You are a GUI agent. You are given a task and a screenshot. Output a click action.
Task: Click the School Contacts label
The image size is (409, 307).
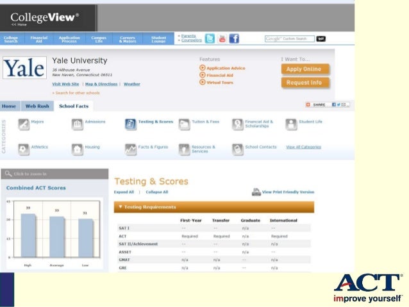[260, 147]
